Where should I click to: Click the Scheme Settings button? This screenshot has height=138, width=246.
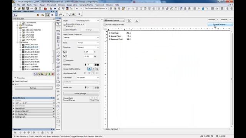220,25
